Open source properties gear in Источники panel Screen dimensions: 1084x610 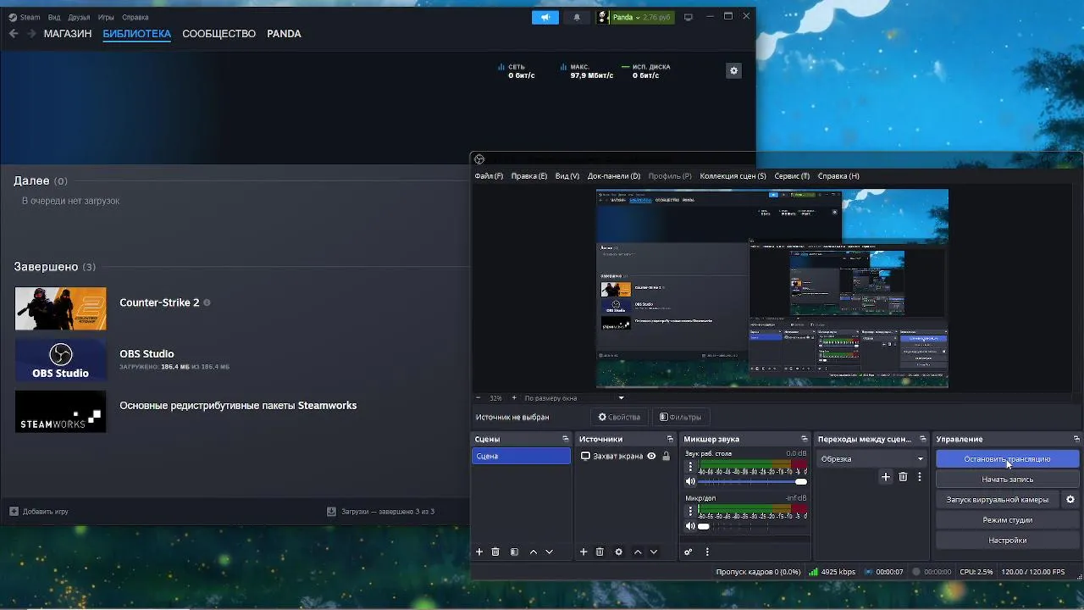pos(618,552)
